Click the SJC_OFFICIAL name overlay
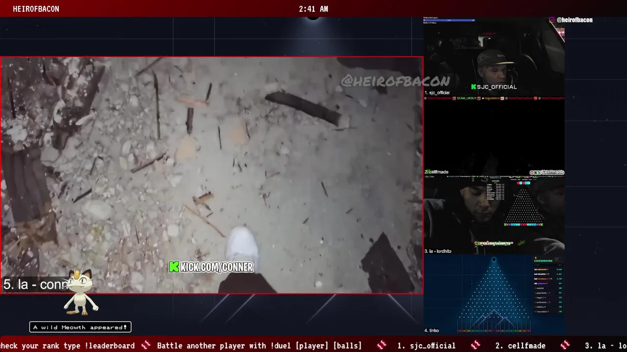This screenshot has height=352, width=627. click(497, 87)
